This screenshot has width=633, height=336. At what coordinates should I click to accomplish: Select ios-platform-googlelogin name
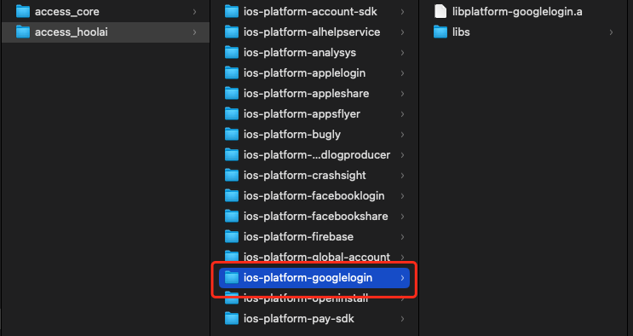[x=308, y=278]
